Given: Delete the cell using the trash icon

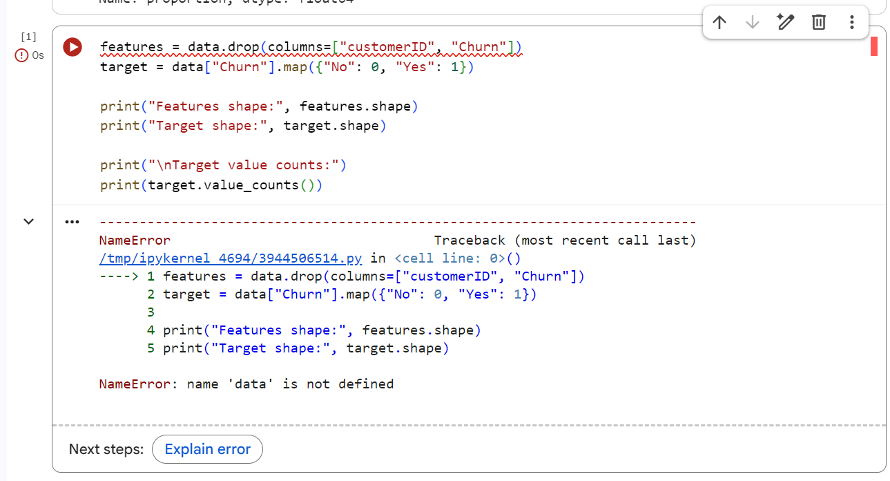Looking at the screenshot, I should (x=818, y=23).
